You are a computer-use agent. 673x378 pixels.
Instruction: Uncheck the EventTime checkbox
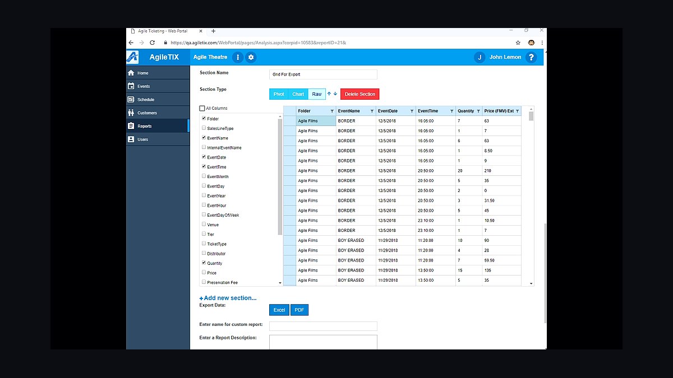point(204,166)
